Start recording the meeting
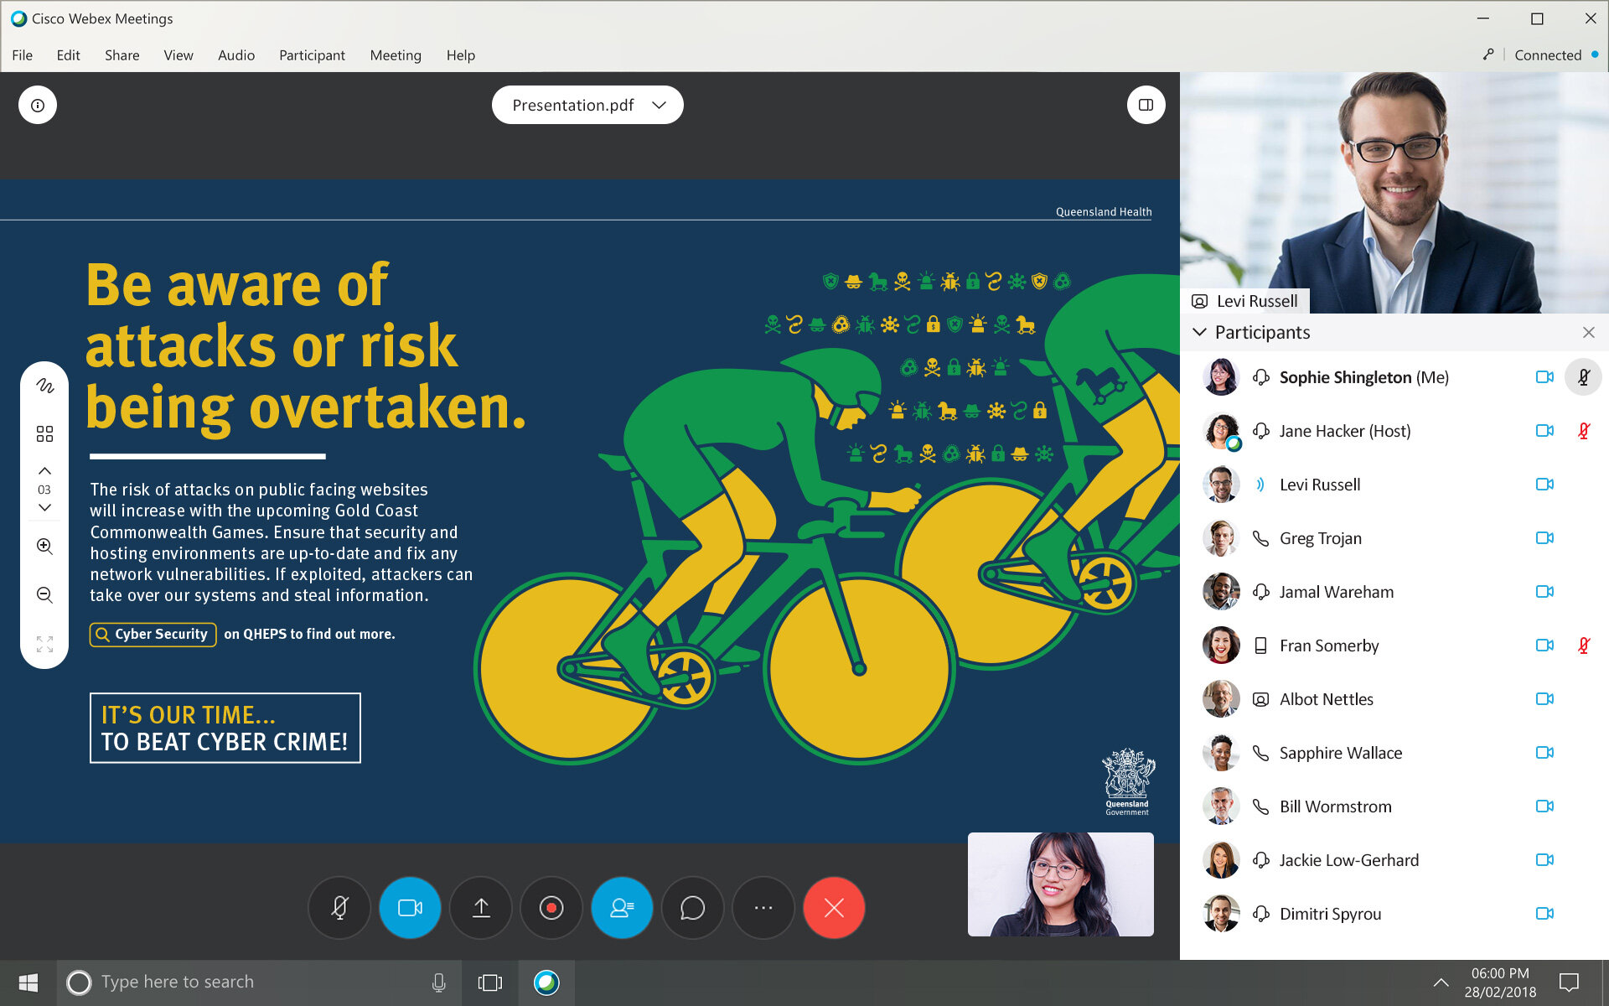 (551, 908)
